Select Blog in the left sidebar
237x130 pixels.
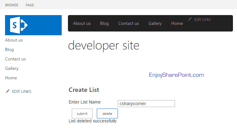point(9,49)
